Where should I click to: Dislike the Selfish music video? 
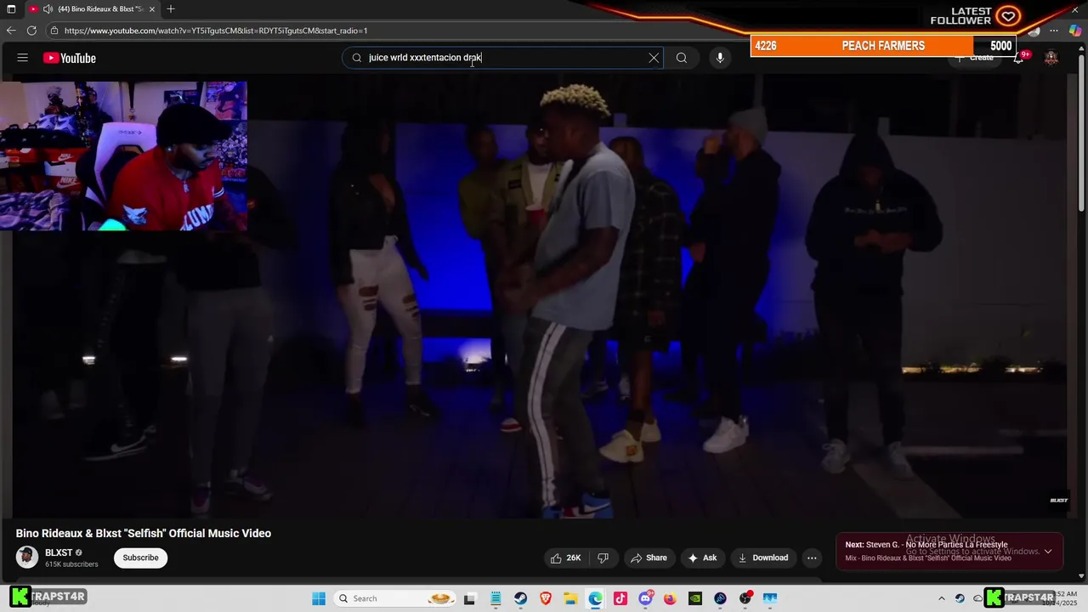tap(603, 558)
